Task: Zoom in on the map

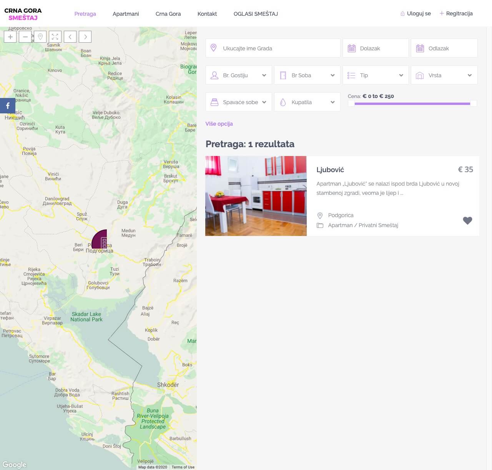Action: [10, 37]
